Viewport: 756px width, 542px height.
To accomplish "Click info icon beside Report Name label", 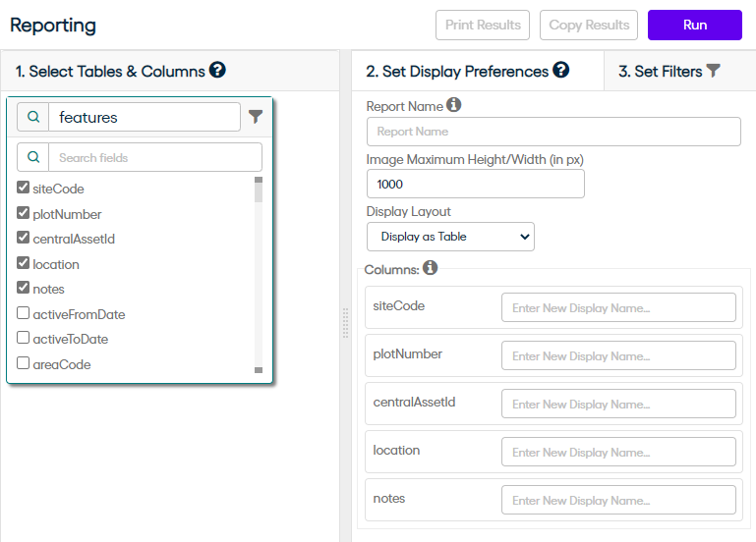I will click(x=453, y=105).
